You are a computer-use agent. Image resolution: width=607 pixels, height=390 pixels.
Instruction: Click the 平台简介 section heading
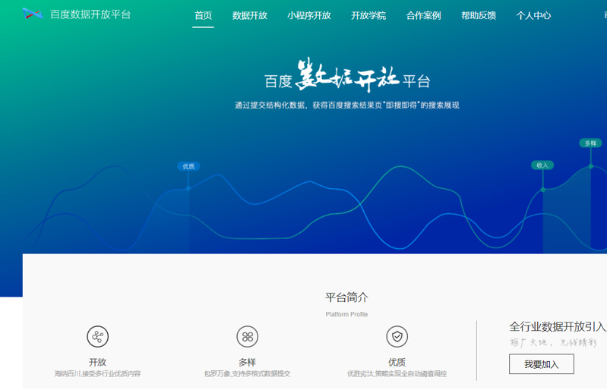tap(346, 297)
